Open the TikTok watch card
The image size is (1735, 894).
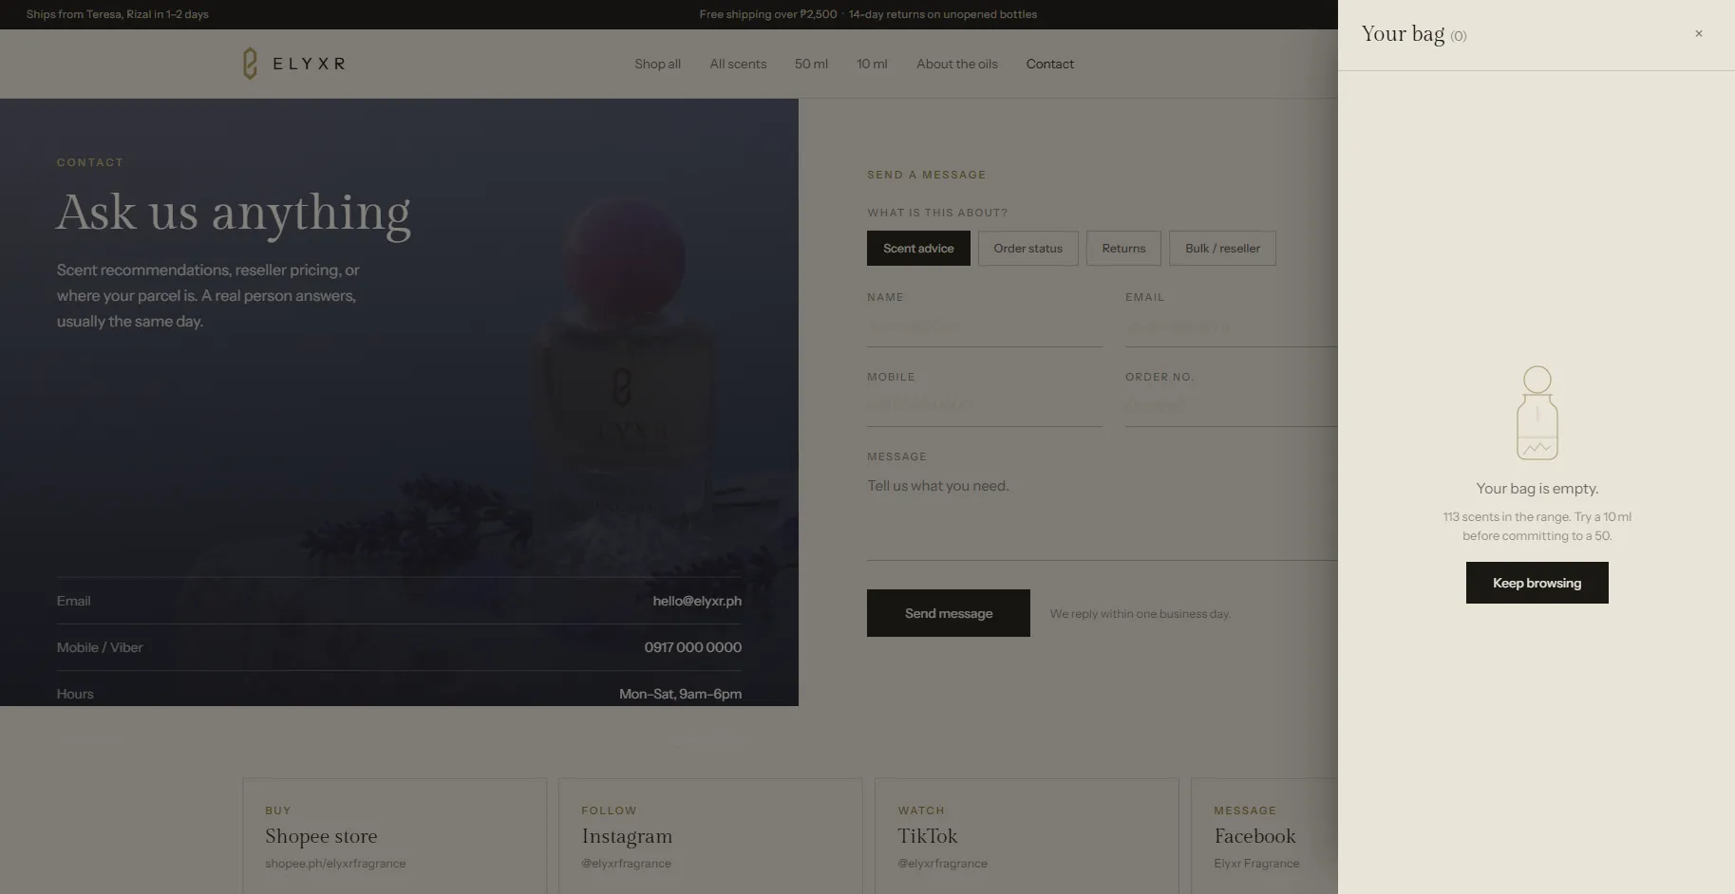(x=1027, y=836)
